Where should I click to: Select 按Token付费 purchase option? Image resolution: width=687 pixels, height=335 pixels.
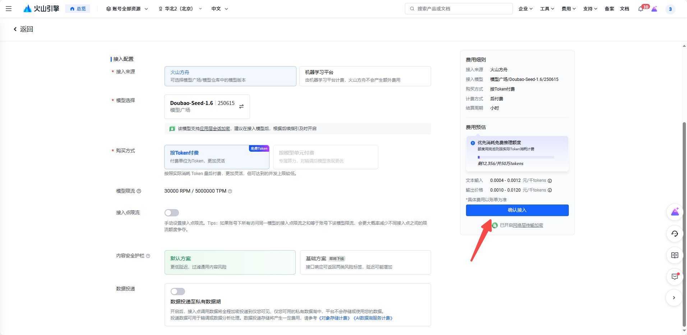(x=217, y=157)
